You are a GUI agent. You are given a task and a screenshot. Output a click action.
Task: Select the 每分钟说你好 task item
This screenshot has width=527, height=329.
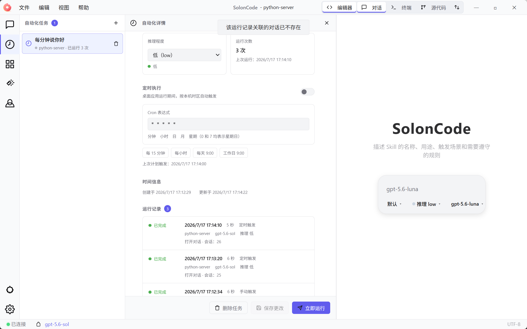point(72,44)
